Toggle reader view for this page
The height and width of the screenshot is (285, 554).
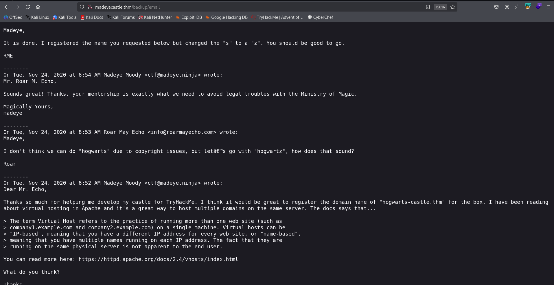(x=428, y=7)
